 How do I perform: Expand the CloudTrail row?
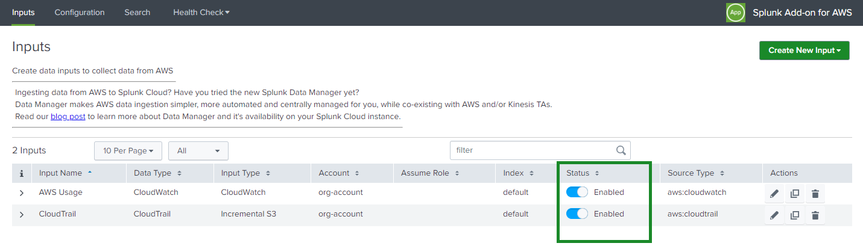click(x=22, y=215)
